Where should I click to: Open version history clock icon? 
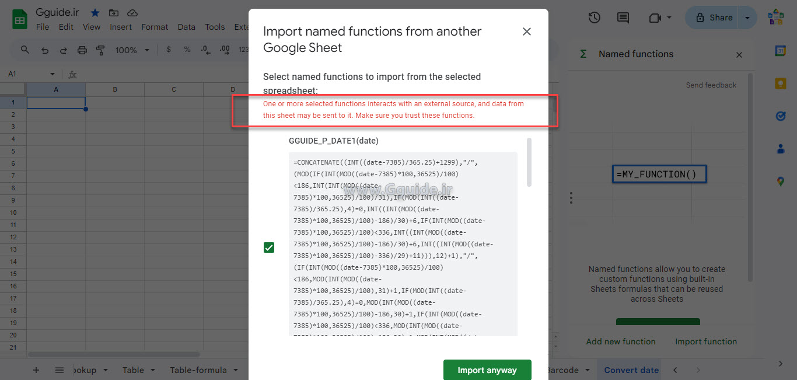click(594, 18)
